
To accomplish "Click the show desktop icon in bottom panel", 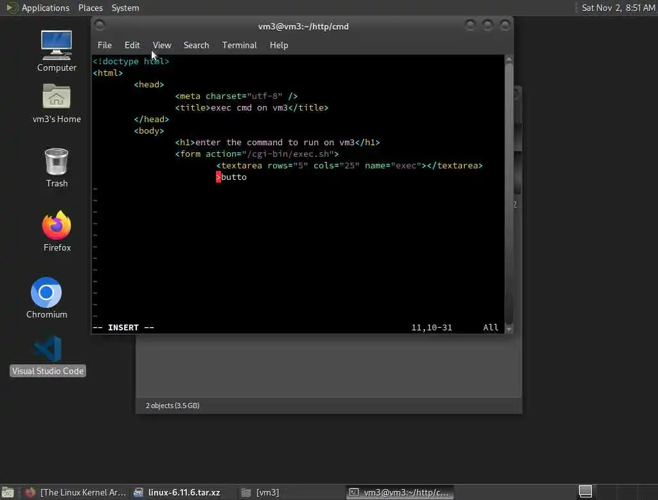I will tap(8, 492).
